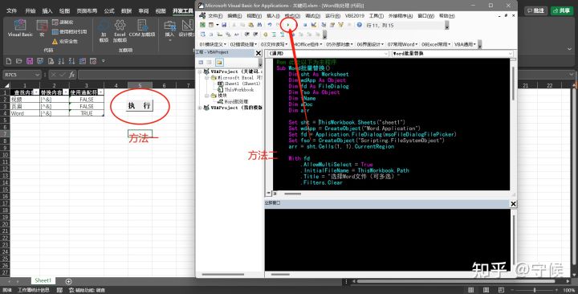Click the View Code icon in project explorer
This screenshot has height=294, width=578.
(x=201, y=62)
